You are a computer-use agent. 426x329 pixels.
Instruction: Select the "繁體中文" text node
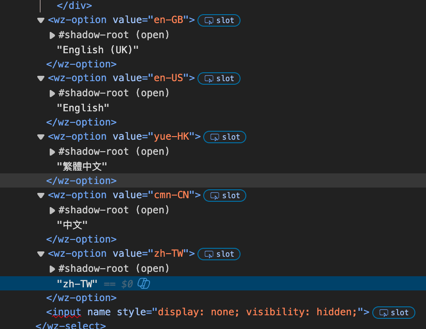tap(82, 166)
